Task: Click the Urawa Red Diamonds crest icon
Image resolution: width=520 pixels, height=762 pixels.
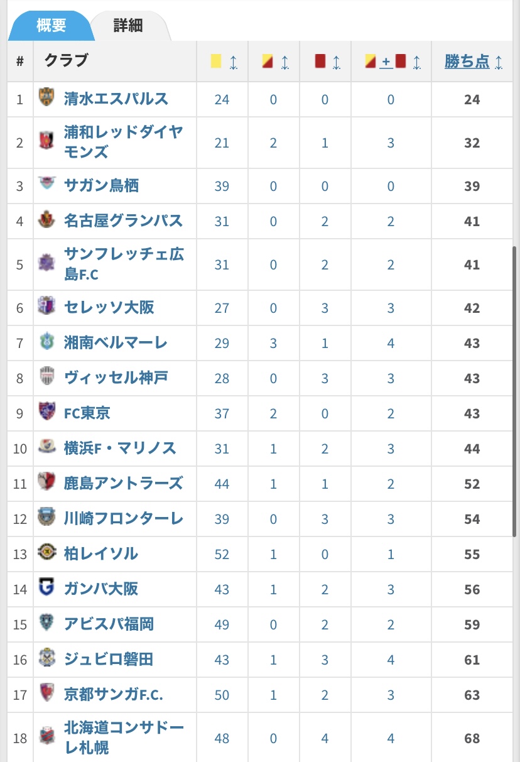Action: click(x=46, y=142)
